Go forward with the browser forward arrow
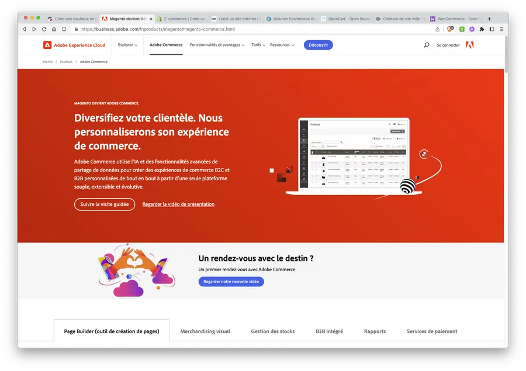 34,29
